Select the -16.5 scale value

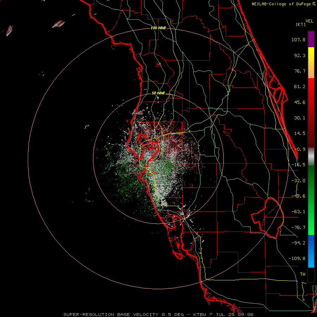pos(298,165)
